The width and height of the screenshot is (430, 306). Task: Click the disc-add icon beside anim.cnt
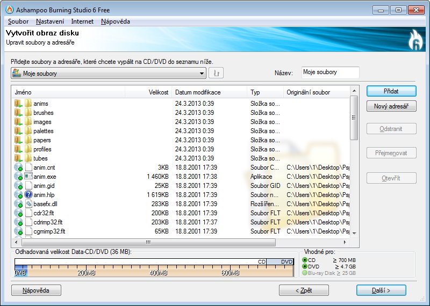pyautogui.click(x=18, y=167)
